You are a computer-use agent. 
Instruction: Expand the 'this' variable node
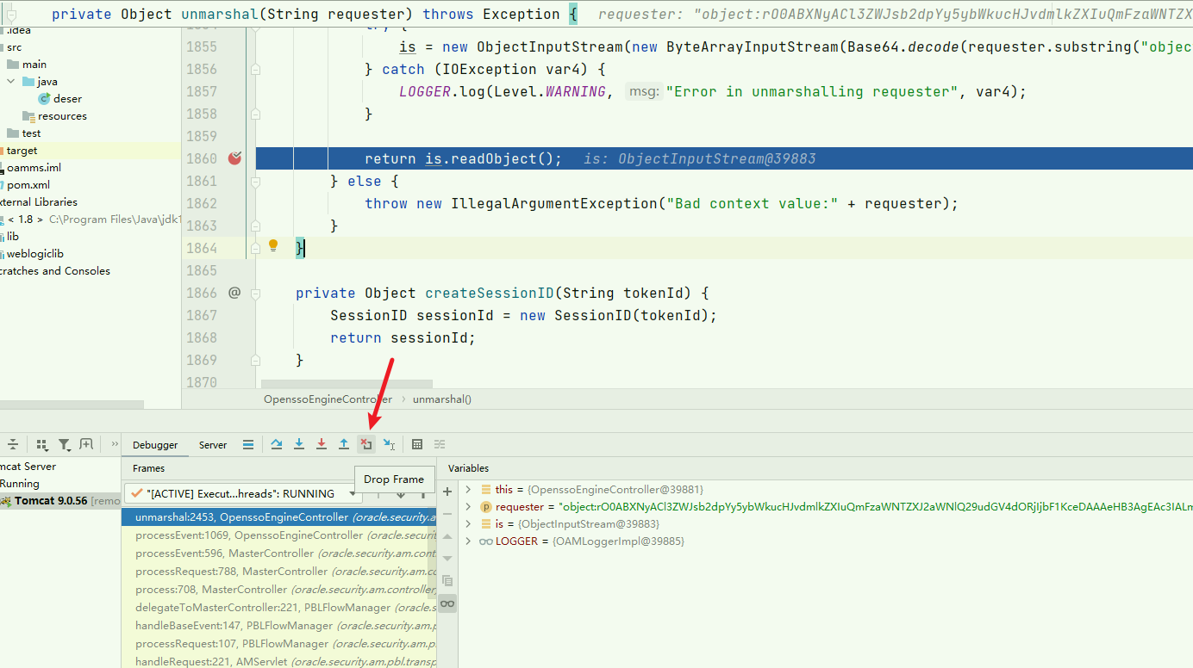pos(468,489)
